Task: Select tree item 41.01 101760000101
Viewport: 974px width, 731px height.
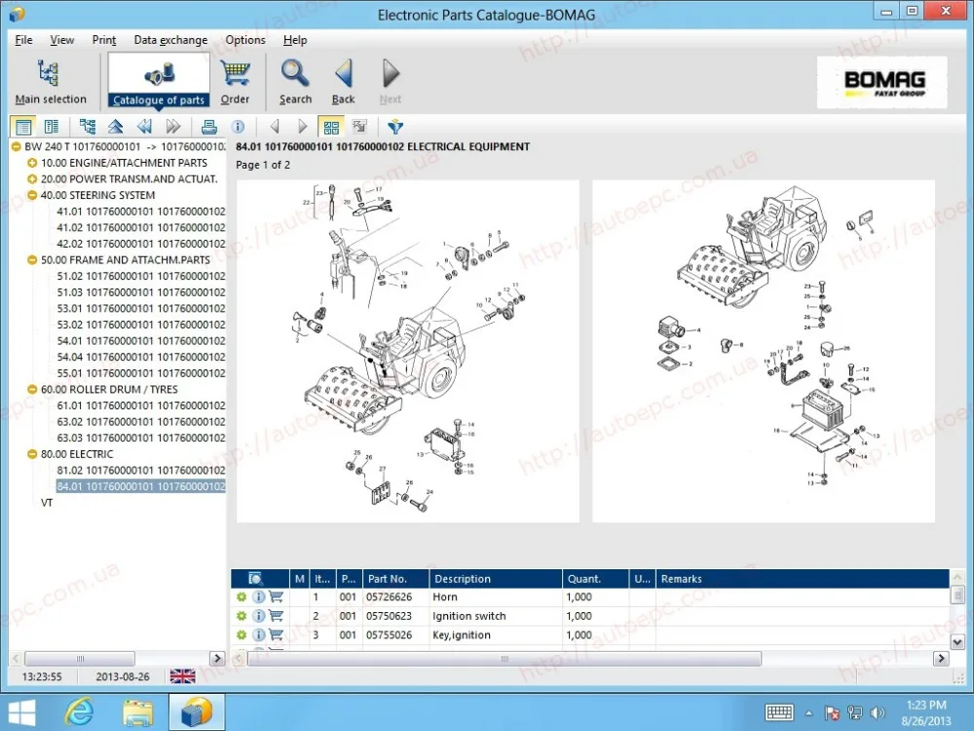Action: 141,212
